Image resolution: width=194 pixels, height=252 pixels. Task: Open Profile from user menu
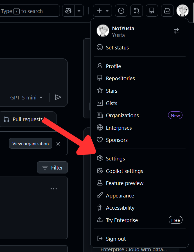pos(113,66)
